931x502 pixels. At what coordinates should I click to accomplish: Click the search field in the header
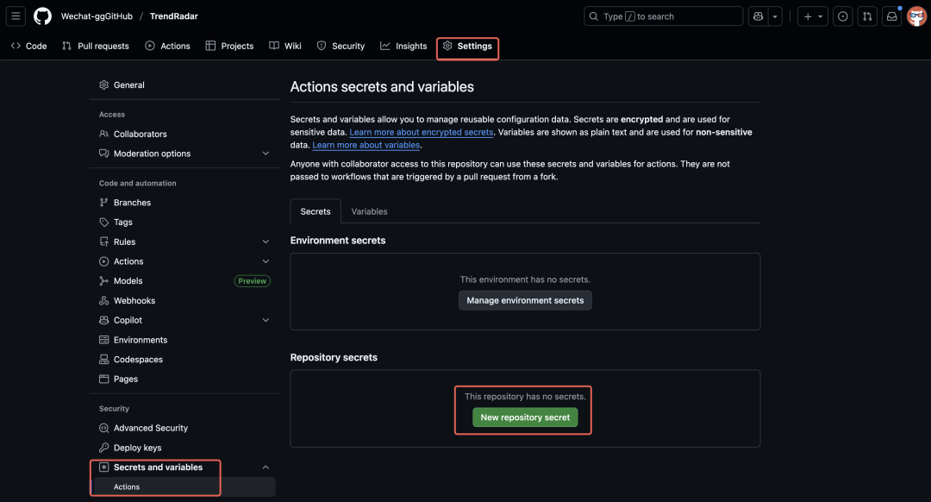pyautogui.click(x=663, y=16)
